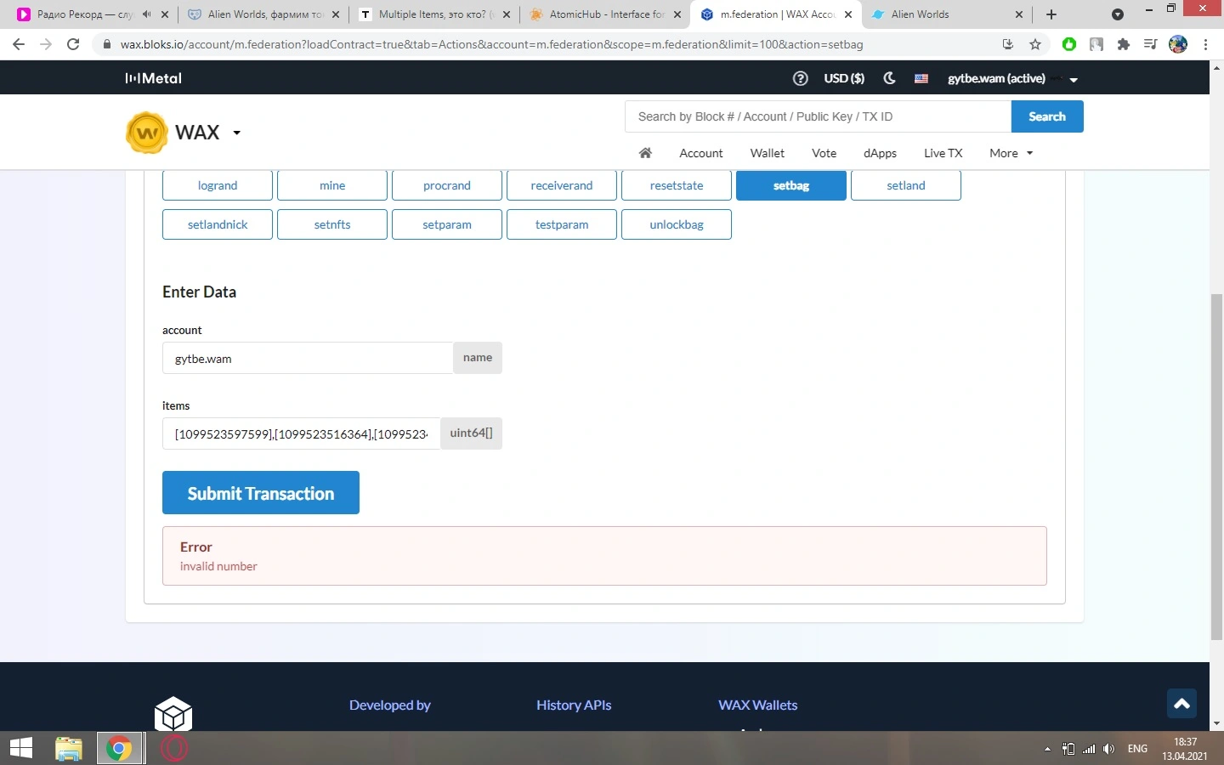This screenshot has height=765, width=1224.
Task: Click the volume icon in system tray
Action: [1108, 749]
